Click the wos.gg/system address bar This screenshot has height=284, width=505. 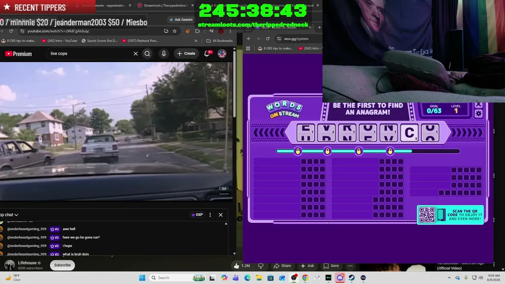click(298, 39)
